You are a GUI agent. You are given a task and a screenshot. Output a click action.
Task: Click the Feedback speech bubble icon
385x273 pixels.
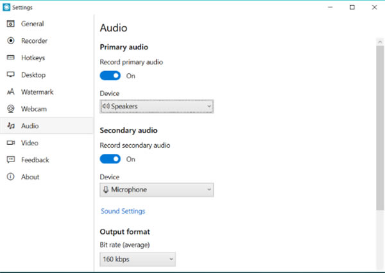coord(10,160)
